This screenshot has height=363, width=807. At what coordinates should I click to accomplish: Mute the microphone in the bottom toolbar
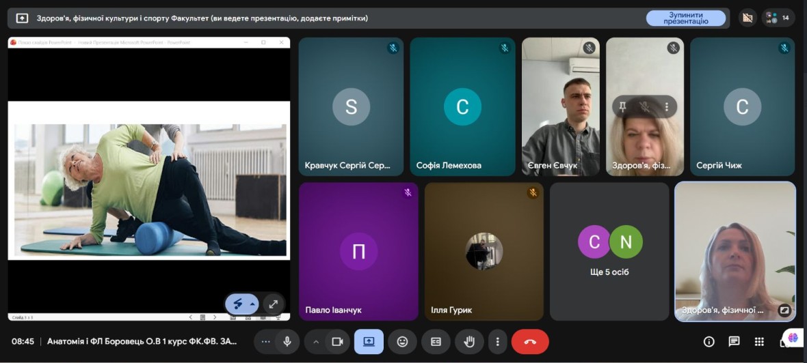click(x=287, y=342)
